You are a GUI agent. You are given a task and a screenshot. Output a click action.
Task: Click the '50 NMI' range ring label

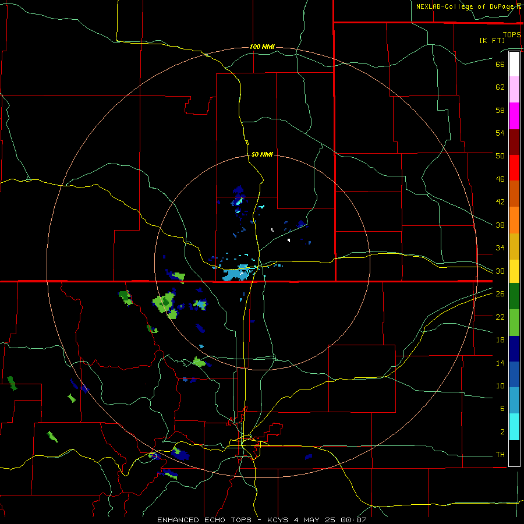(x=262, y=154)
